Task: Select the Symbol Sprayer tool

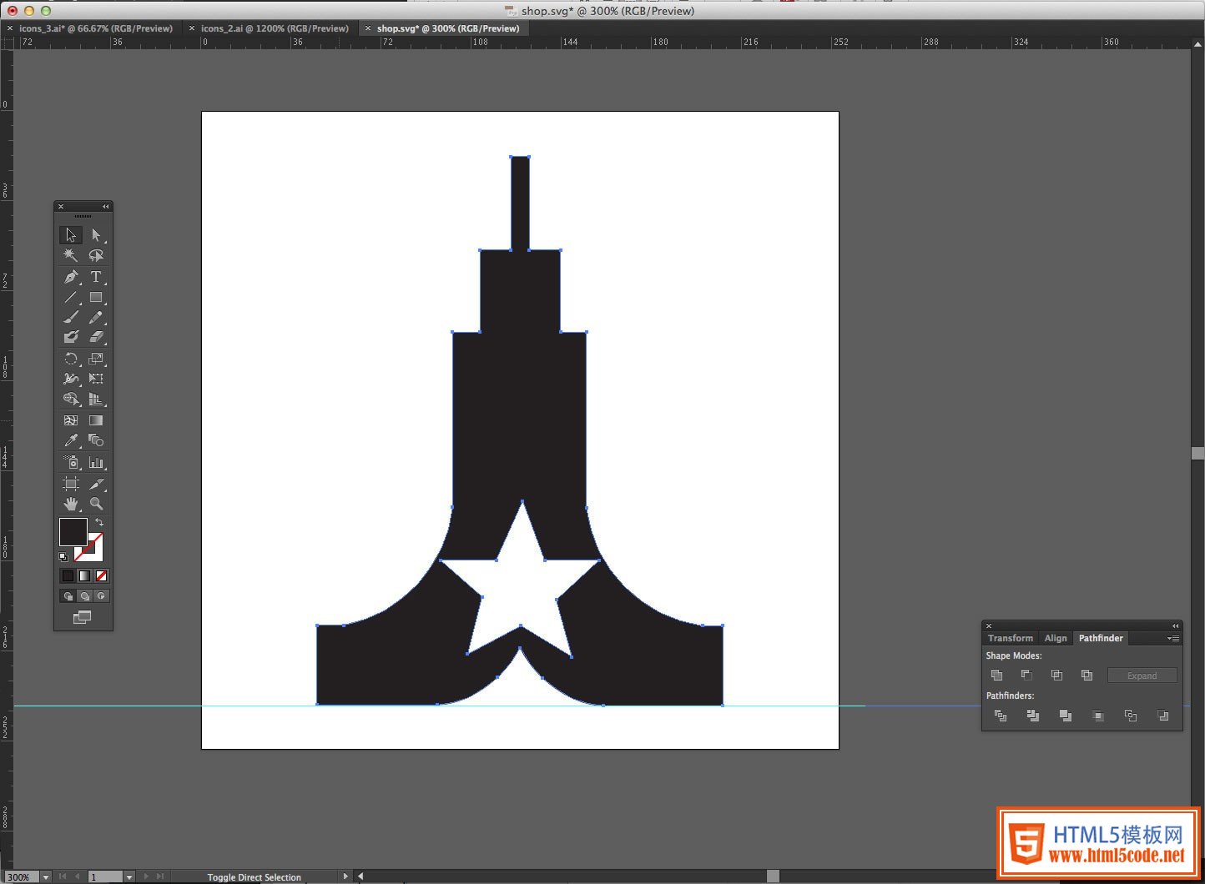Action: (71, 462)
